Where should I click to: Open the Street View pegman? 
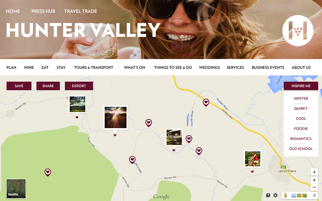pyautogui.click(x=286, y=195)
